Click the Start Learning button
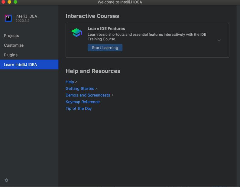Screen dimensions: 240x187 pos(105,48)
